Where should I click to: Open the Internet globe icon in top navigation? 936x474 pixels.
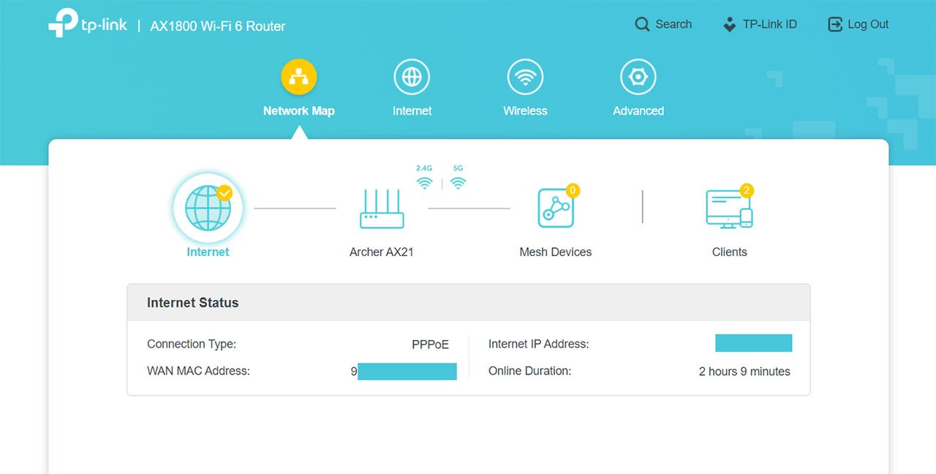412,77
